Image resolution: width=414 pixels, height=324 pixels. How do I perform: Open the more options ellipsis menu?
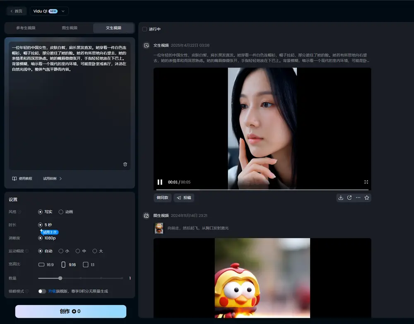(x=358, y=198)
